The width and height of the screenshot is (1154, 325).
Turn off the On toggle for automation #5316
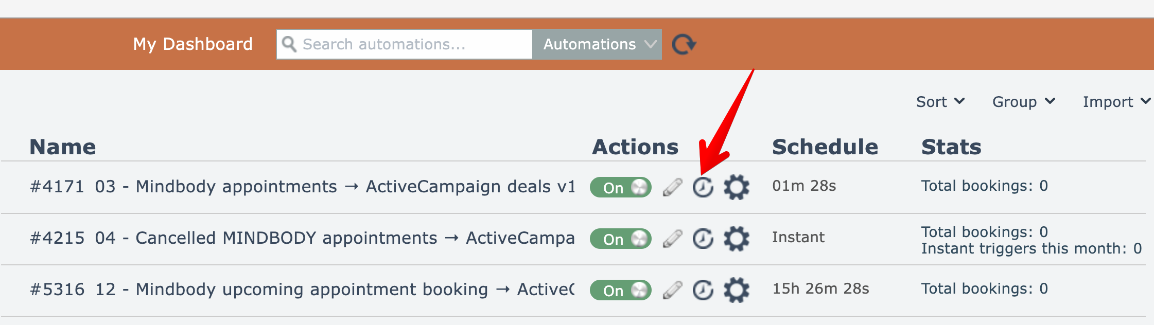coord(620,290)
